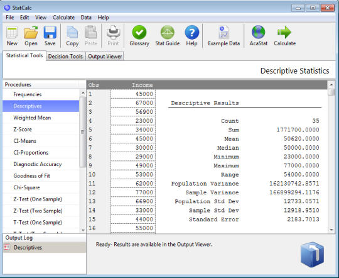Run Calculate with the green arrow
Screen dimensions: 339x278
point(284,33)
